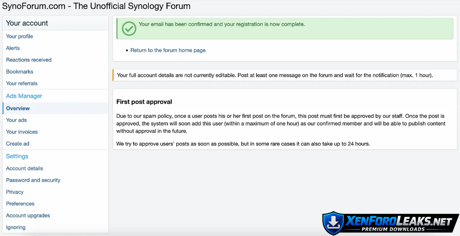This screenshot has width=460, height=236.
Task: Click Create ad
Action: (18, 144)
